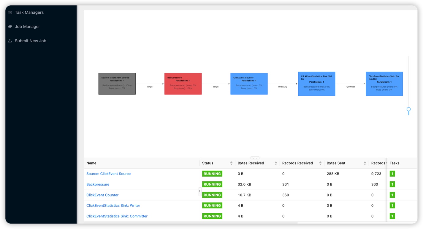Click the Submit New Job upload icon
This screenshot has width=423, height=229.
point(10,41)
